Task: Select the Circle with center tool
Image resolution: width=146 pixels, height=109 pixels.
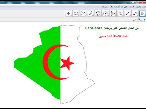Action: pos(105,14)
